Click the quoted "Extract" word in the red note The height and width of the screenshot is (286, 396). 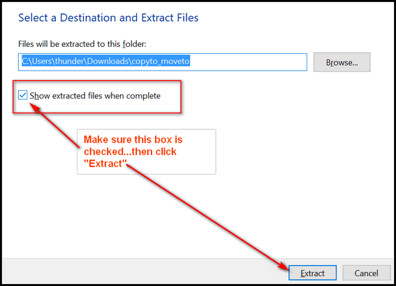(105, 164)
